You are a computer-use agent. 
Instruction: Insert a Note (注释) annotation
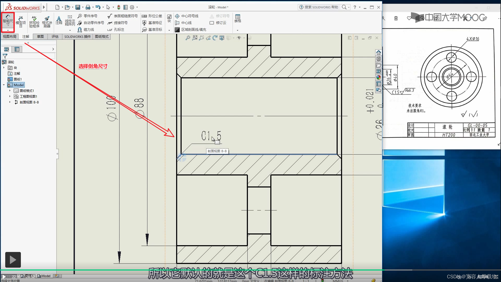coord(59,20)
